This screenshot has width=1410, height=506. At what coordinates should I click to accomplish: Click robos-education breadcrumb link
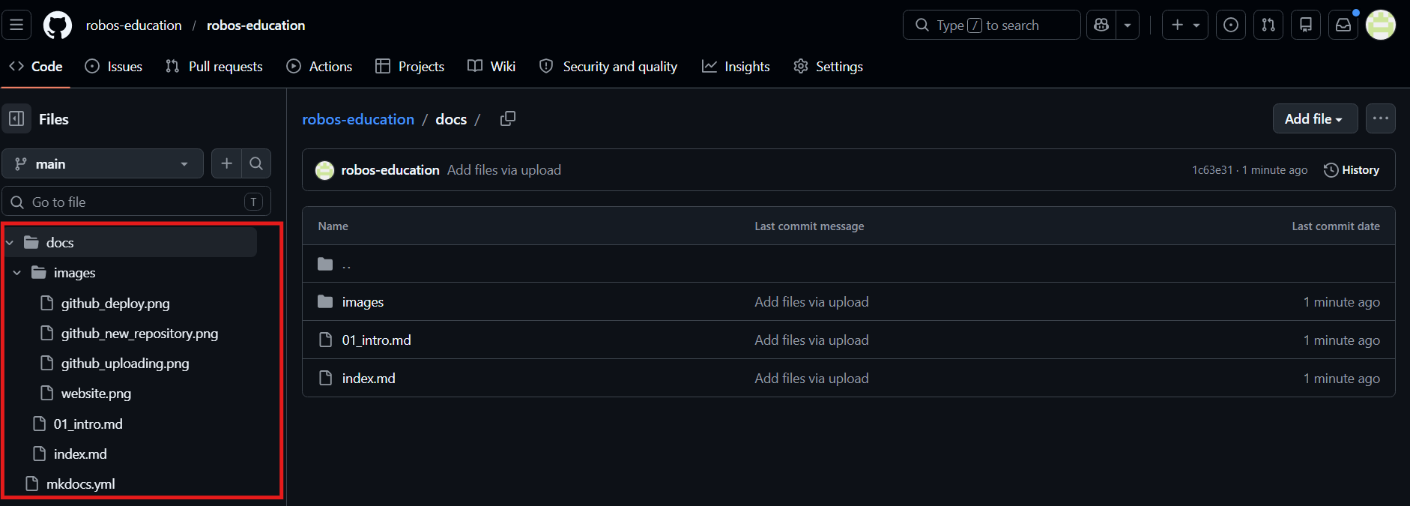(358, 119)
